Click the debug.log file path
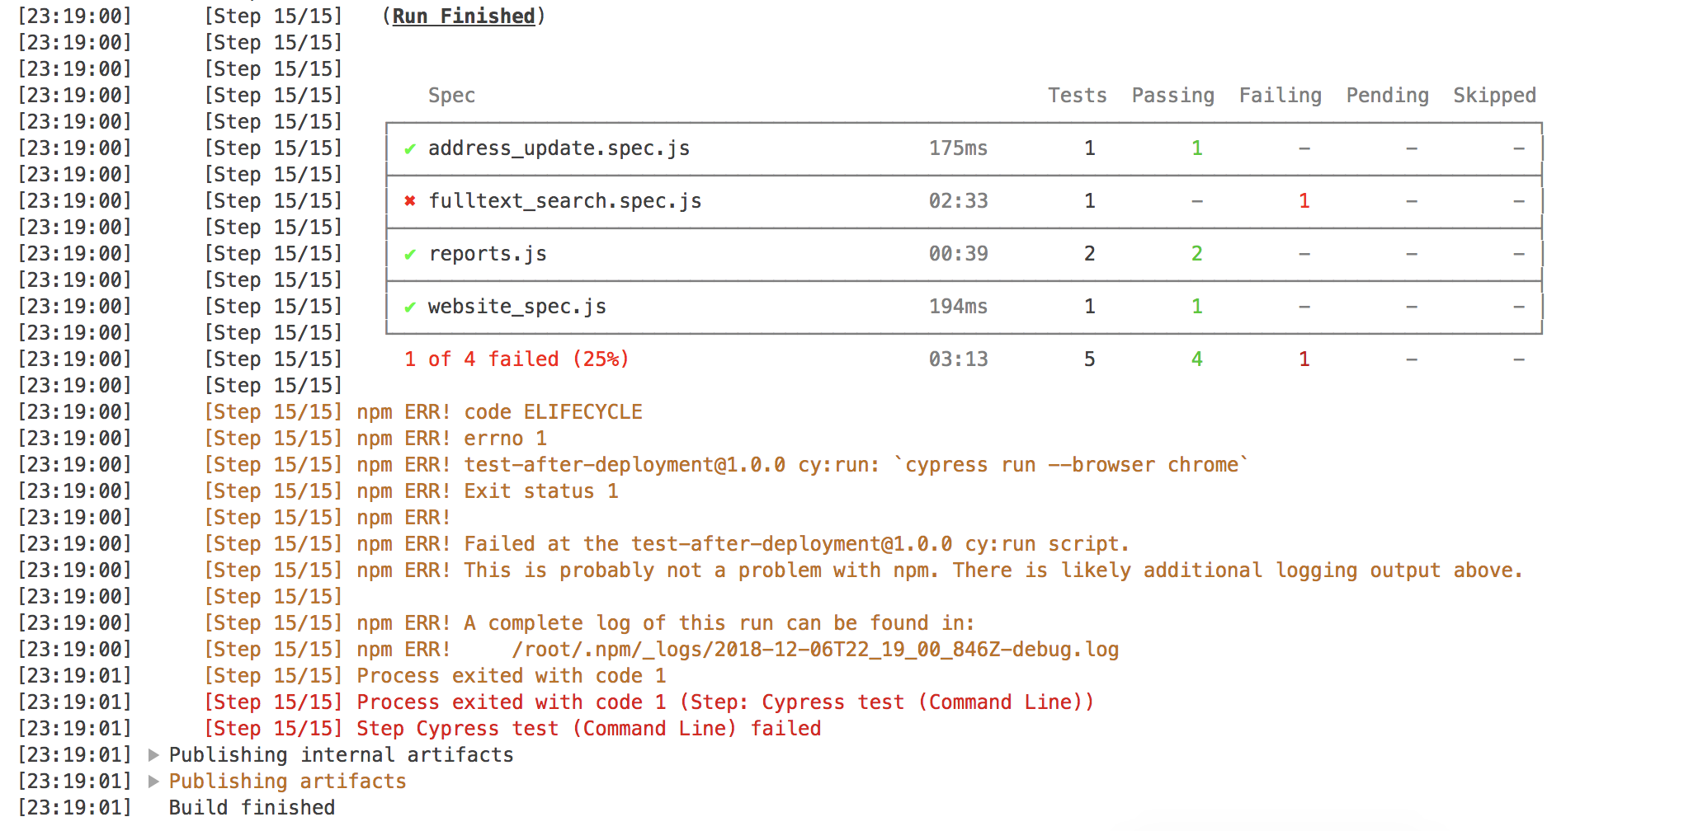This screenshot has height=831, width=1698. click(x=815, y=650)
